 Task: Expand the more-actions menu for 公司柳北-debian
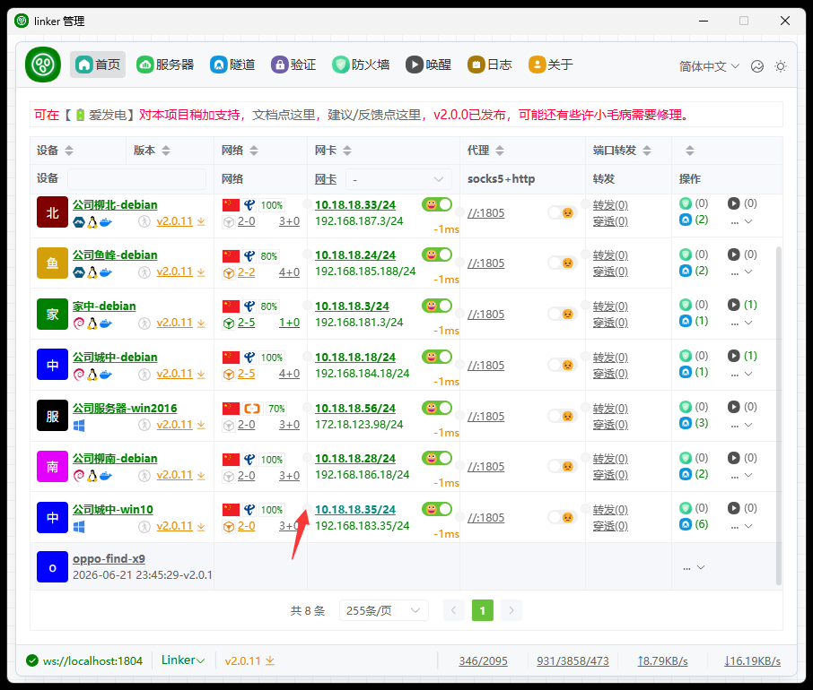[x=741, y=221]
